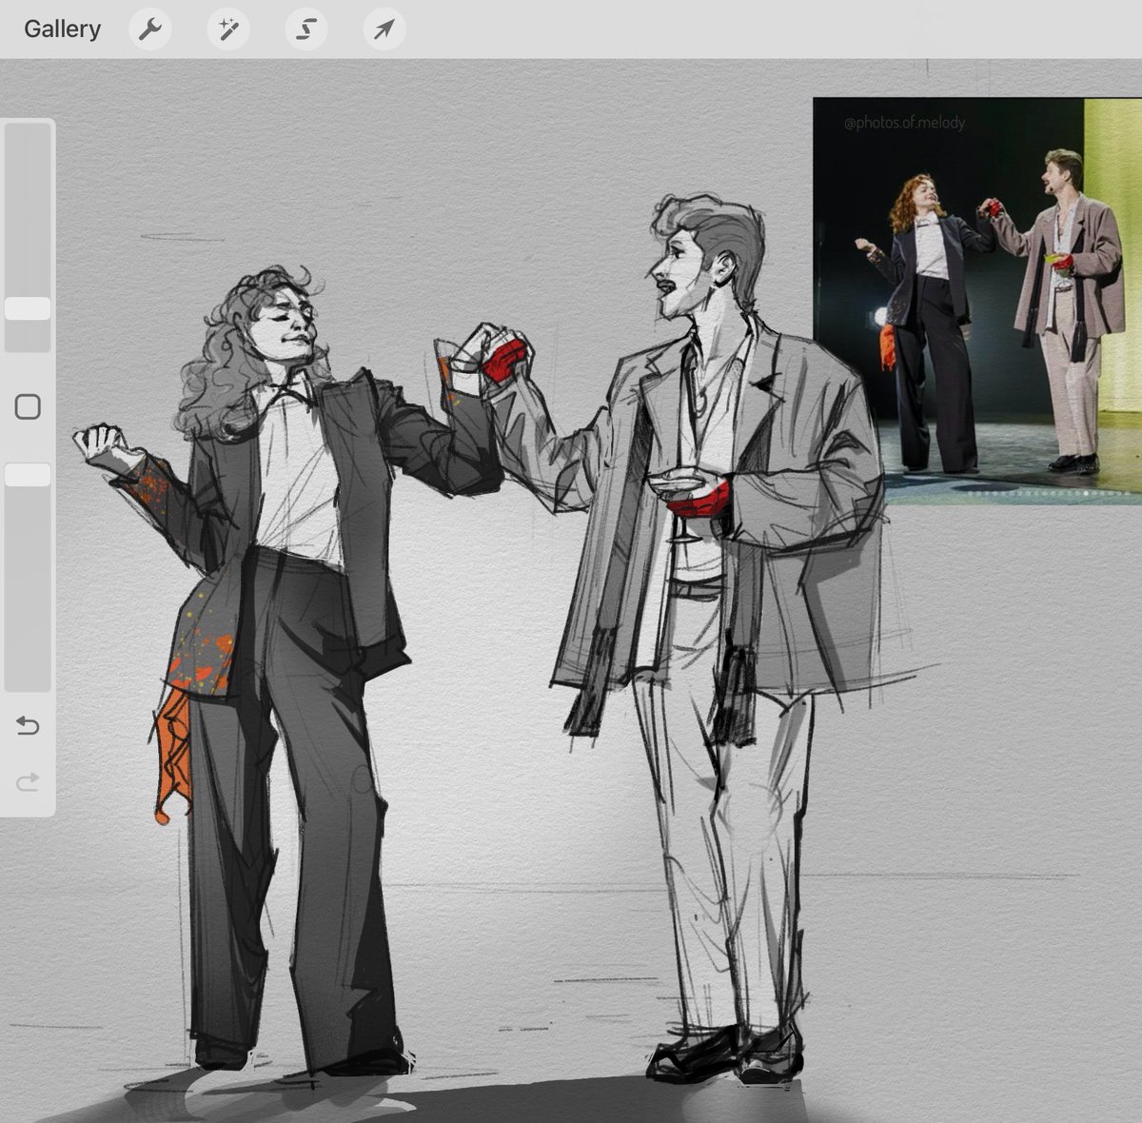Click the brush size slider handle
The image size is (1142, 1123).
[28, 308]
